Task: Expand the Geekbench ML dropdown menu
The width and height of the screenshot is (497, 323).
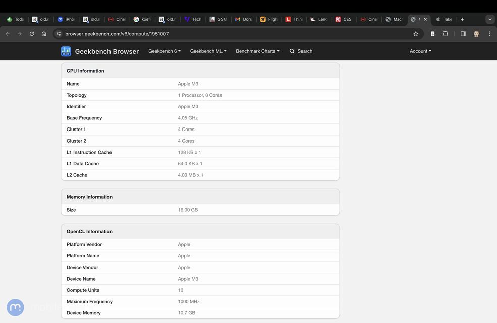Action: pyautogui.click(x=208, y=51)
